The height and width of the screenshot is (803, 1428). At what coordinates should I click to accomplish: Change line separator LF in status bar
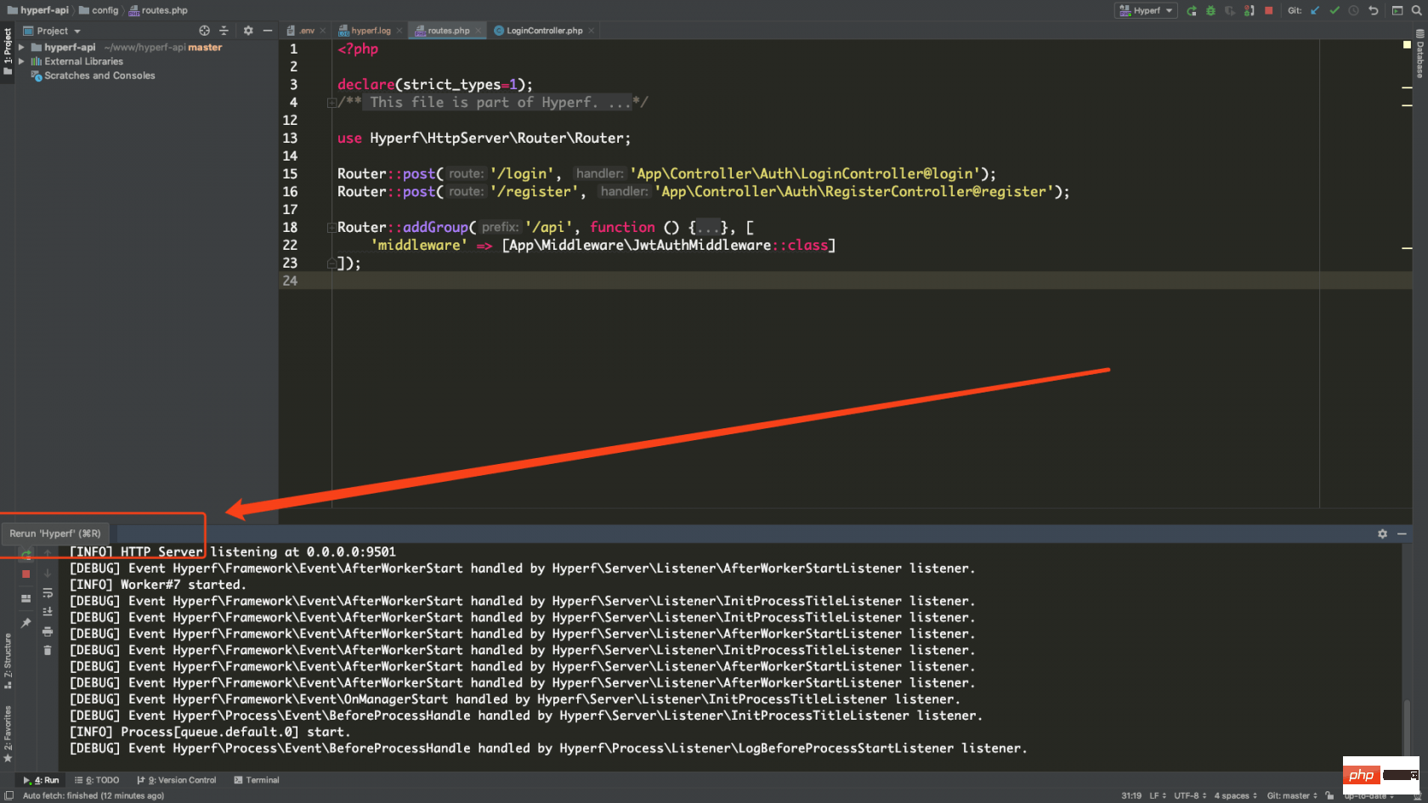click(x=1158, y=796)
